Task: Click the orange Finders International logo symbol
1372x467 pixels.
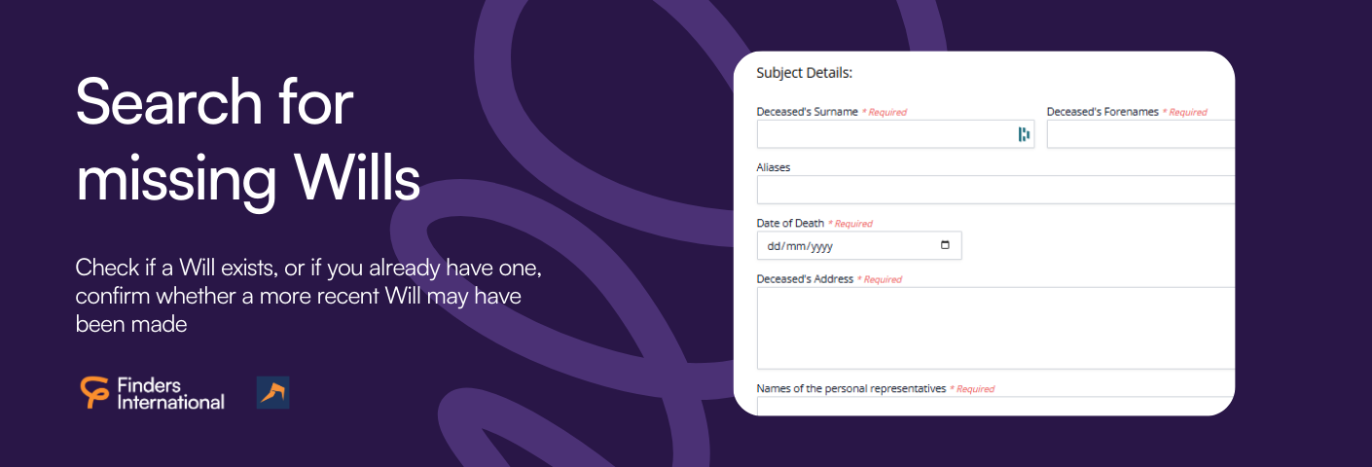Action: (96, 392)
